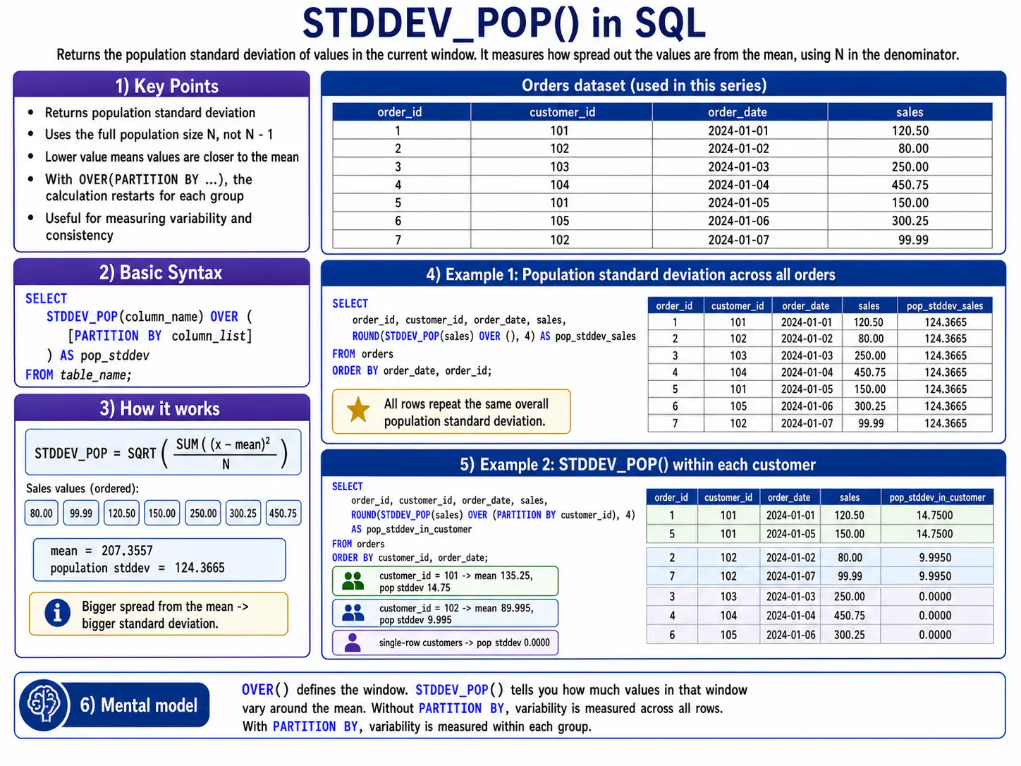Click 'Lower value means values are closer' bullet
Viewport: 1021px width, 766px height.
(x=172, y=157)
